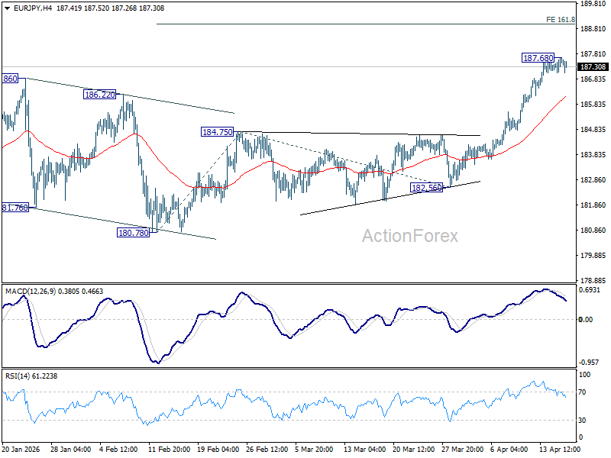Click the 13 Apr 12:00 date label
Viewport: 611px width, 458px height.
click(x=560, y=450)
